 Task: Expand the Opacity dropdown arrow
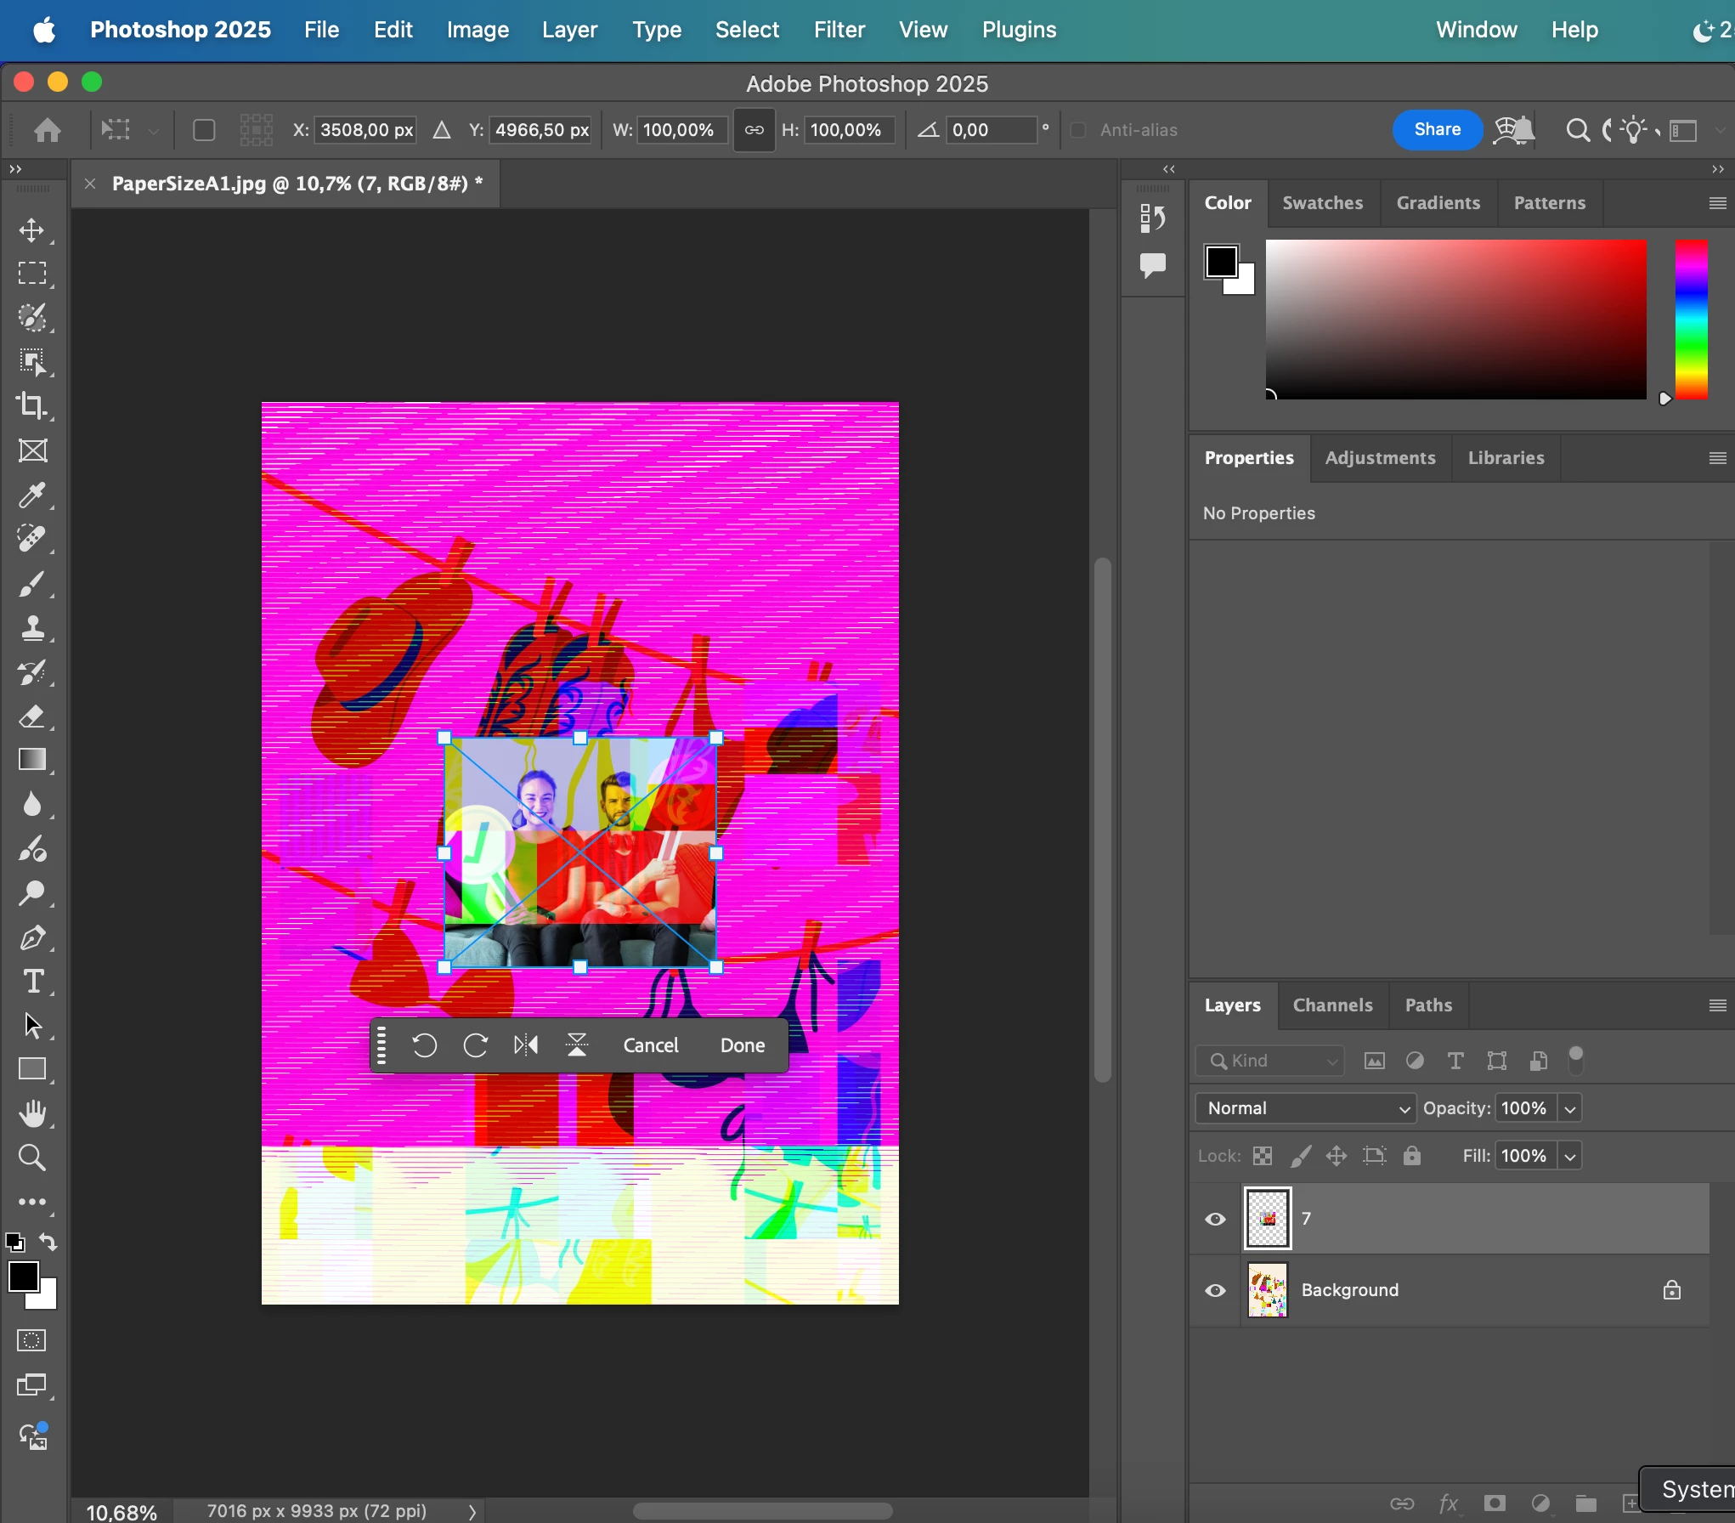click(x=1570, y=1108)
